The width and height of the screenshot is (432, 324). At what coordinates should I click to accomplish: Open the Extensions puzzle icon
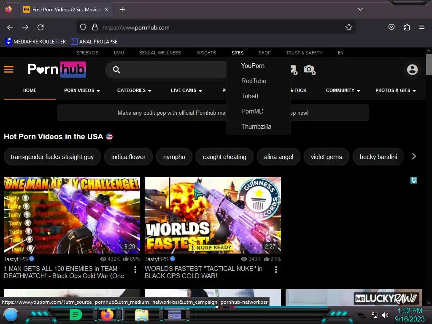[x=407, y=27]
